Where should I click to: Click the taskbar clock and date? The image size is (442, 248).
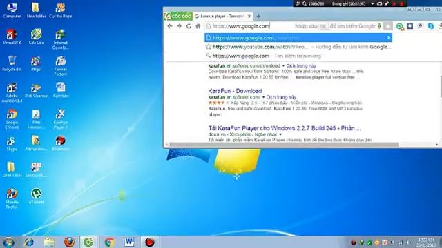pos(425,242)
